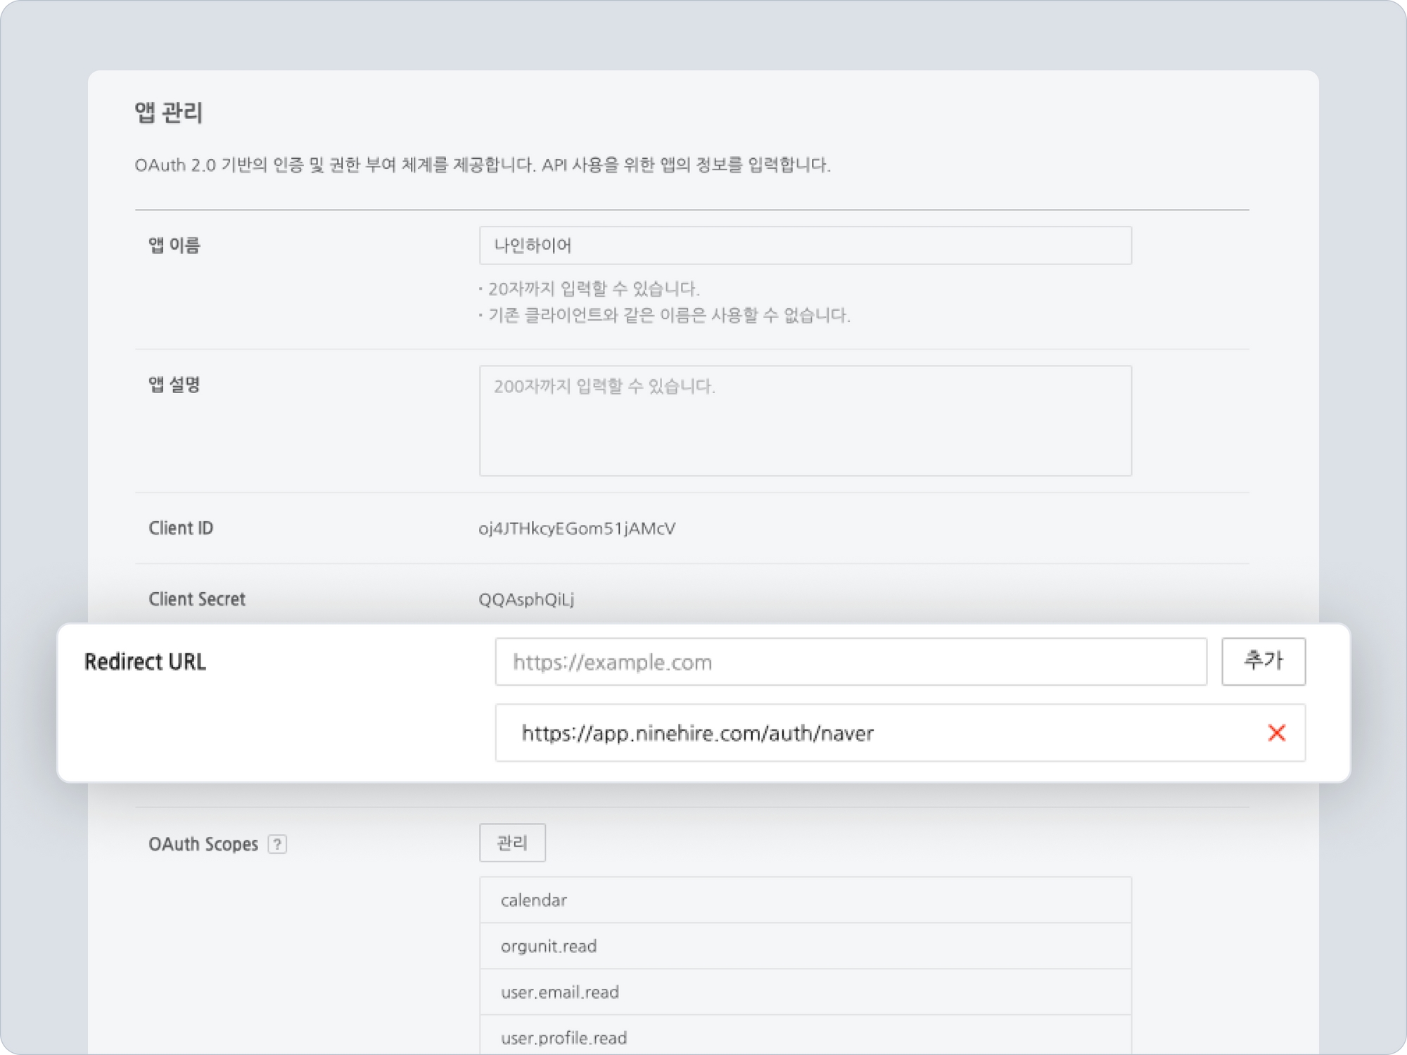Select the user.profile.read scope row
Image resolution: width=1407 pixels, height=1055 pixels.
click(x=805, y=1037)
